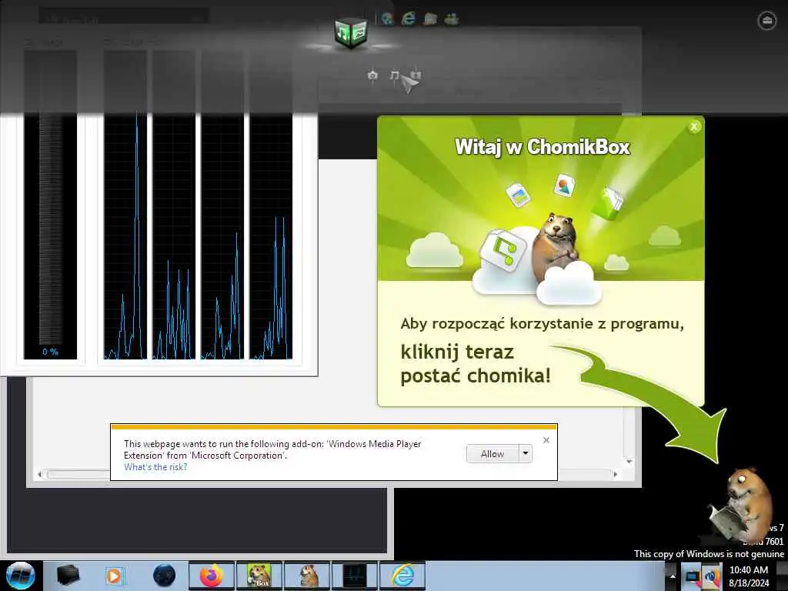Viewport: 788px width, 591px height.
Task: Click the horizontal scrollbar left arrow
Action: (40, 474)
